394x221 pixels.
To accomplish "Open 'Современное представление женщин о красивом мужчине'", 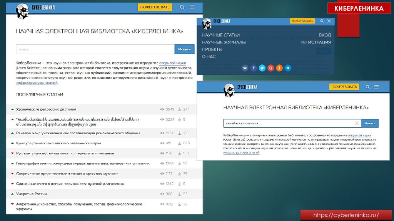I will point(67,174).
